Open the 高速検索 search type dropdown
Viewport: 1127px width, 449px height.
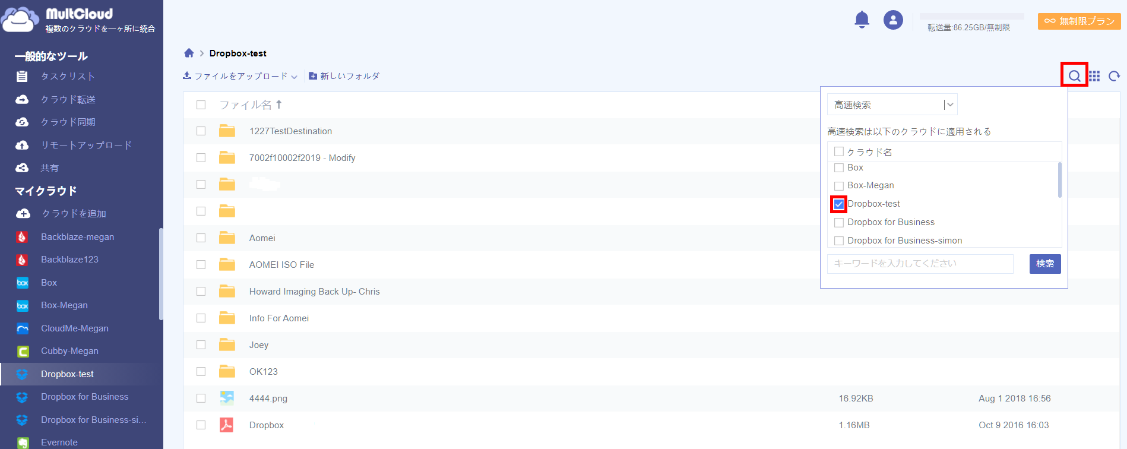892,105
